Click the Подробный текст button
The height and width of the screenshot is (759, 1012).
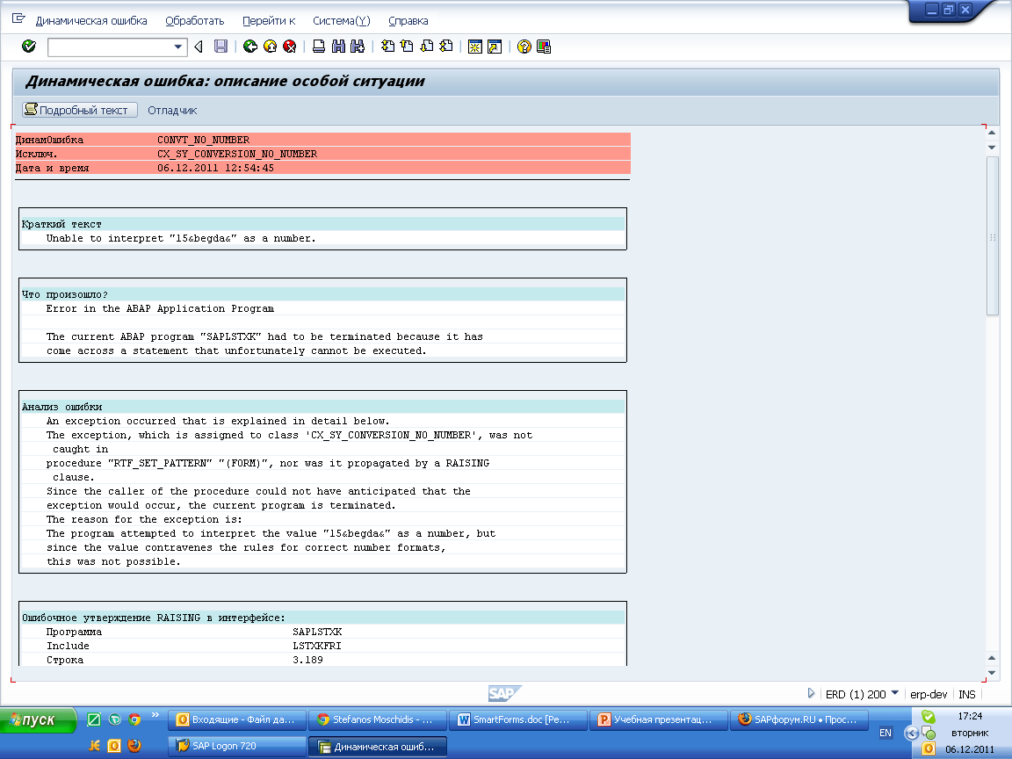point(80,110)
